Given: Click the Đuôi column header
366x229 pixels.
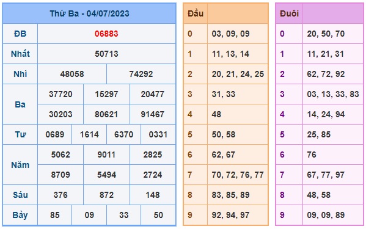Looking at the screenshot, I should tap(289, 13).
